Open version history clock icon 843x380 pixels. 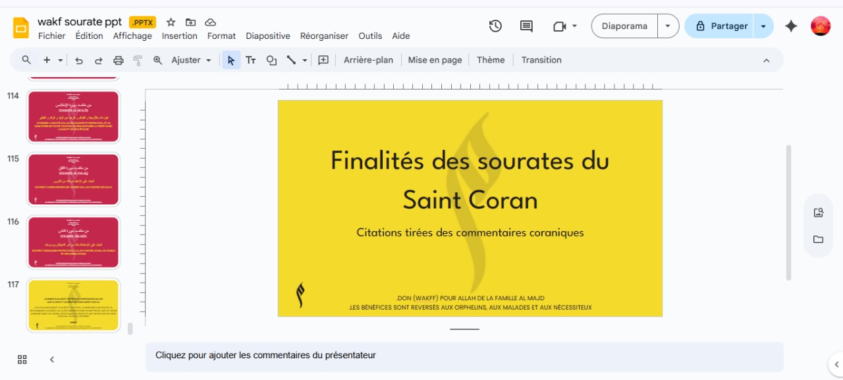(495, 26)
